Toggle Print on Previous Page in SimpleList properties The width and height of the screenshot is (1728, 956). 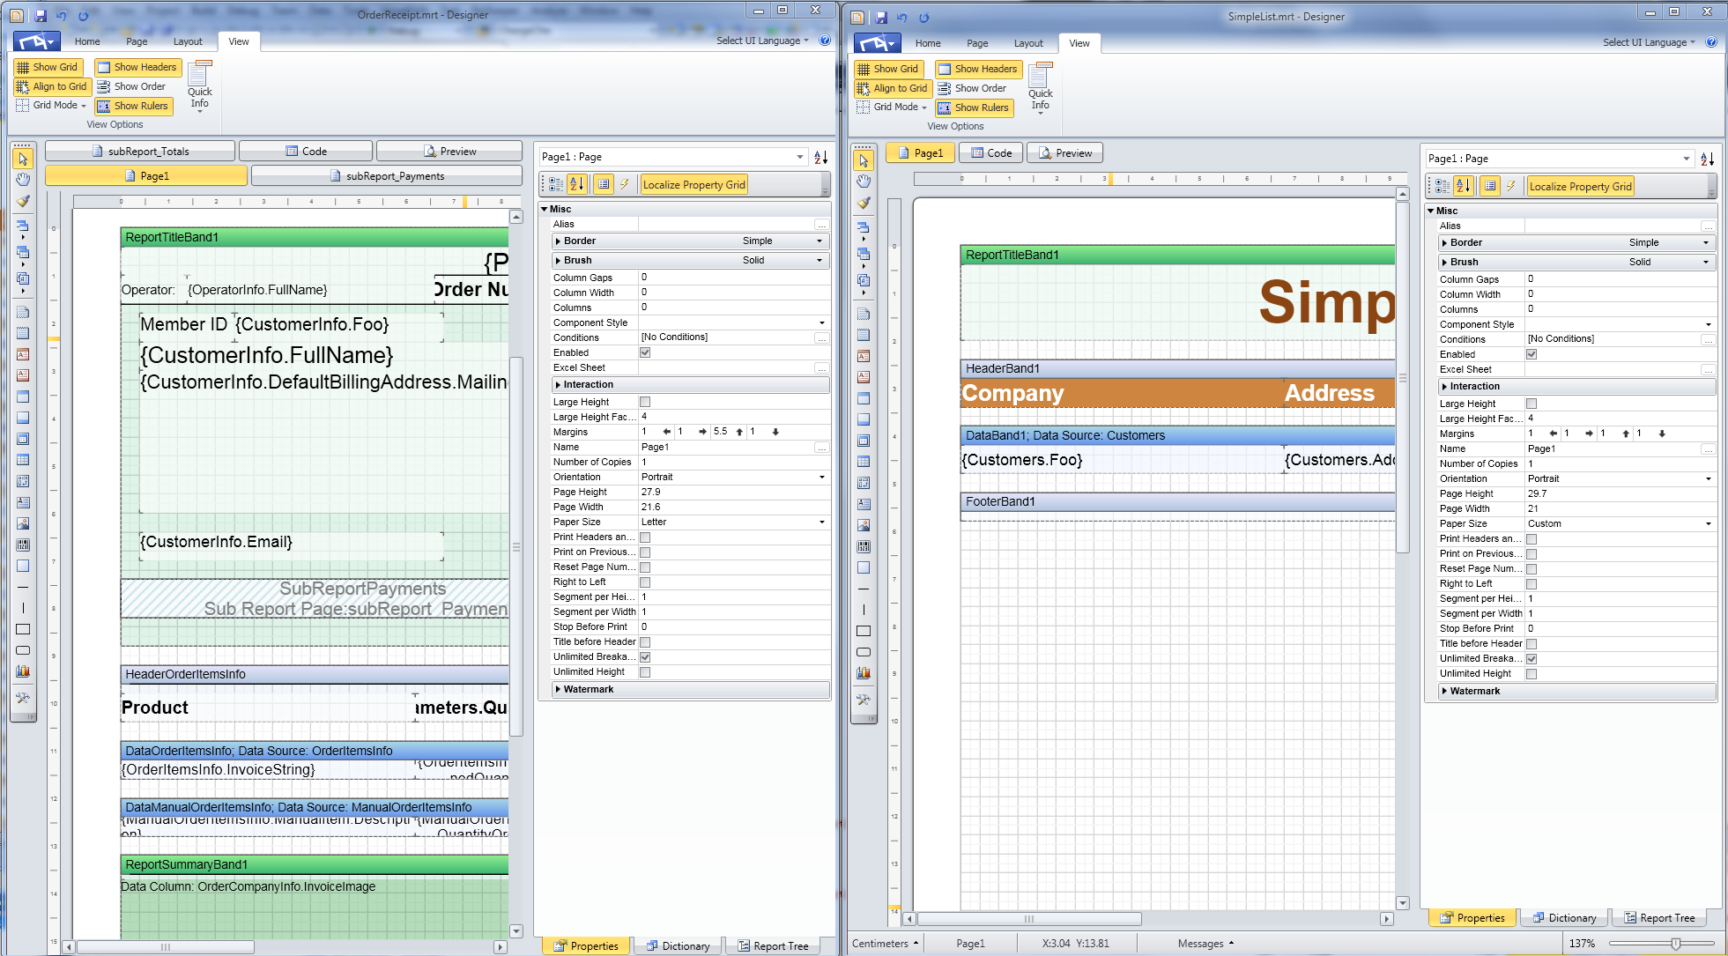[1531, 554]
